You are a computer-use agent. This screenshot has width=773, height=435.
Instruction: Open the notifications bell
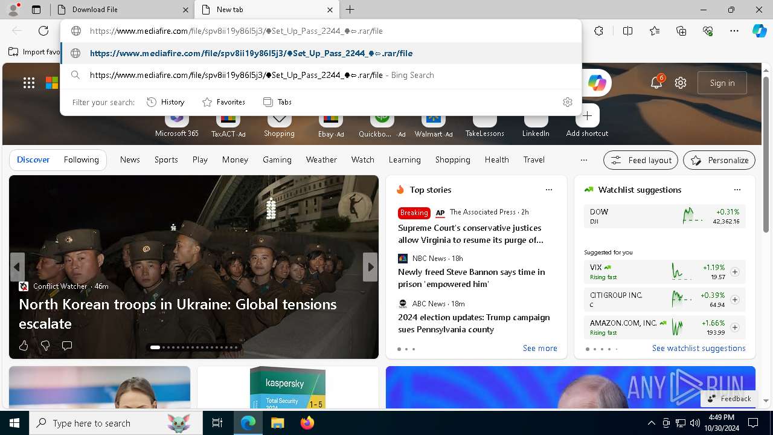(656, 83)
